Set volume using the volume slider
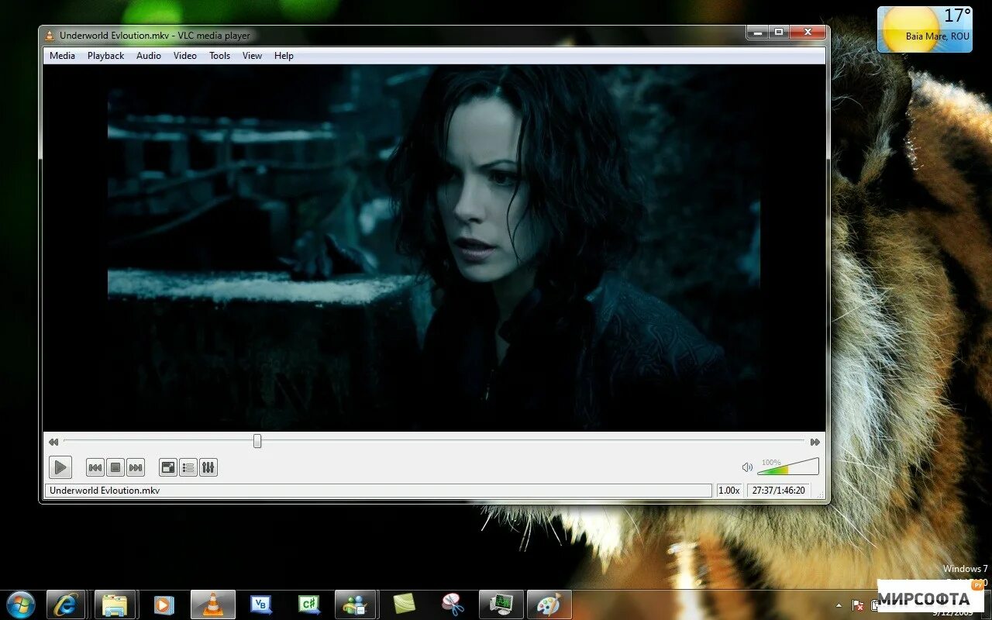The image size is (992, 620). click(787, 466)
